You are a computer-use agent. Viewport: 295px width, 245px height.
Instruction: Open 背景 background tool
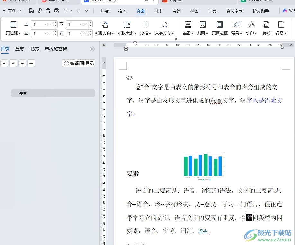click(x=237, y=28)
